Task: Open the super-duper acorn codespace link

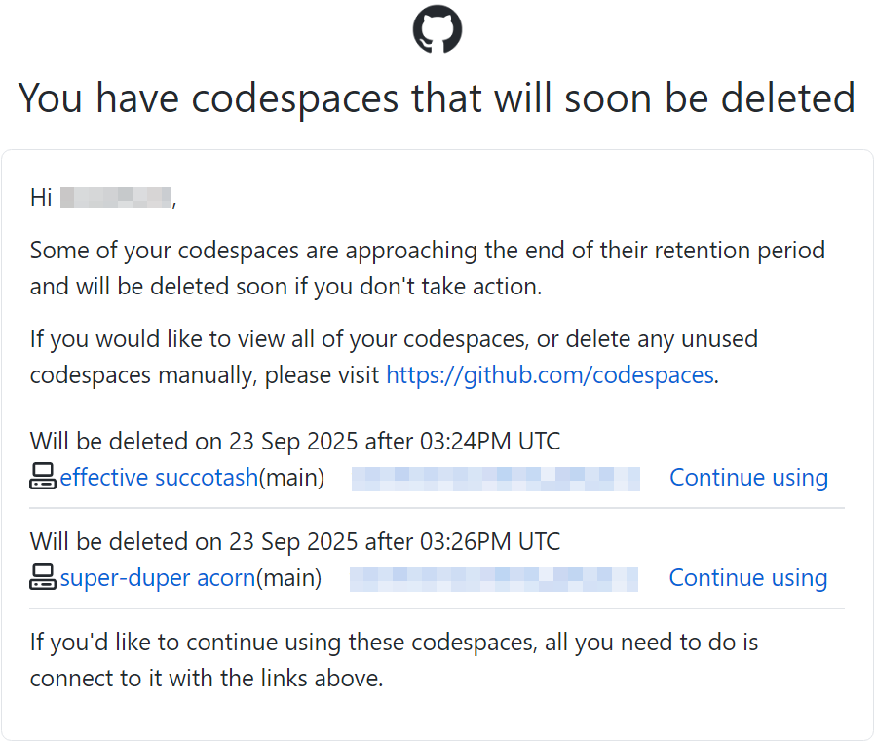Action: coord(158,578)
